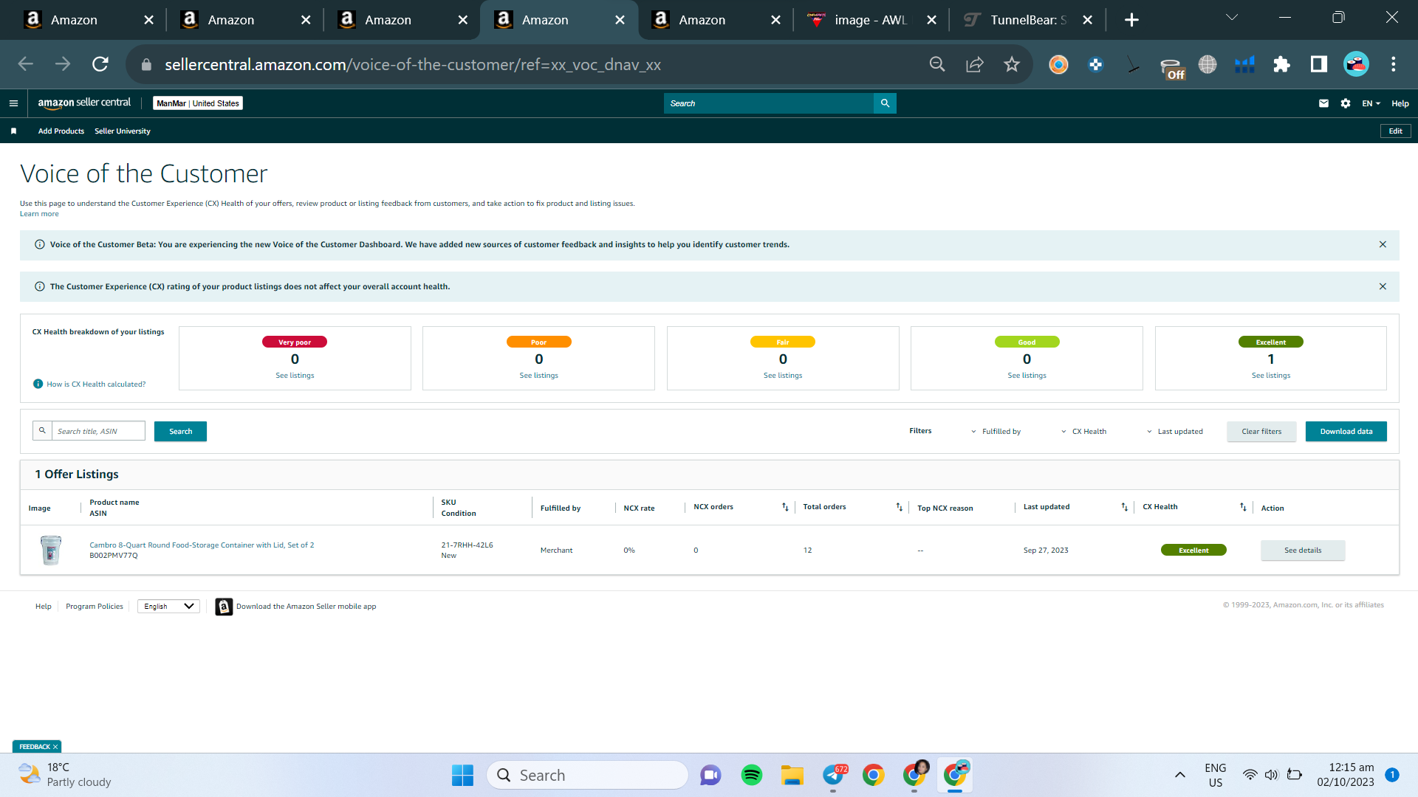Open the Cambro 8-Quart product name link
The width and height of the screenshot is (1418, 797).
coord(202,545)
